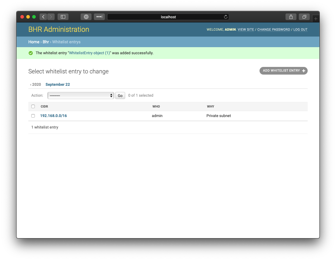Minimize the window with the yellow button
Screen dimensions: 336x260
(28, 17)
